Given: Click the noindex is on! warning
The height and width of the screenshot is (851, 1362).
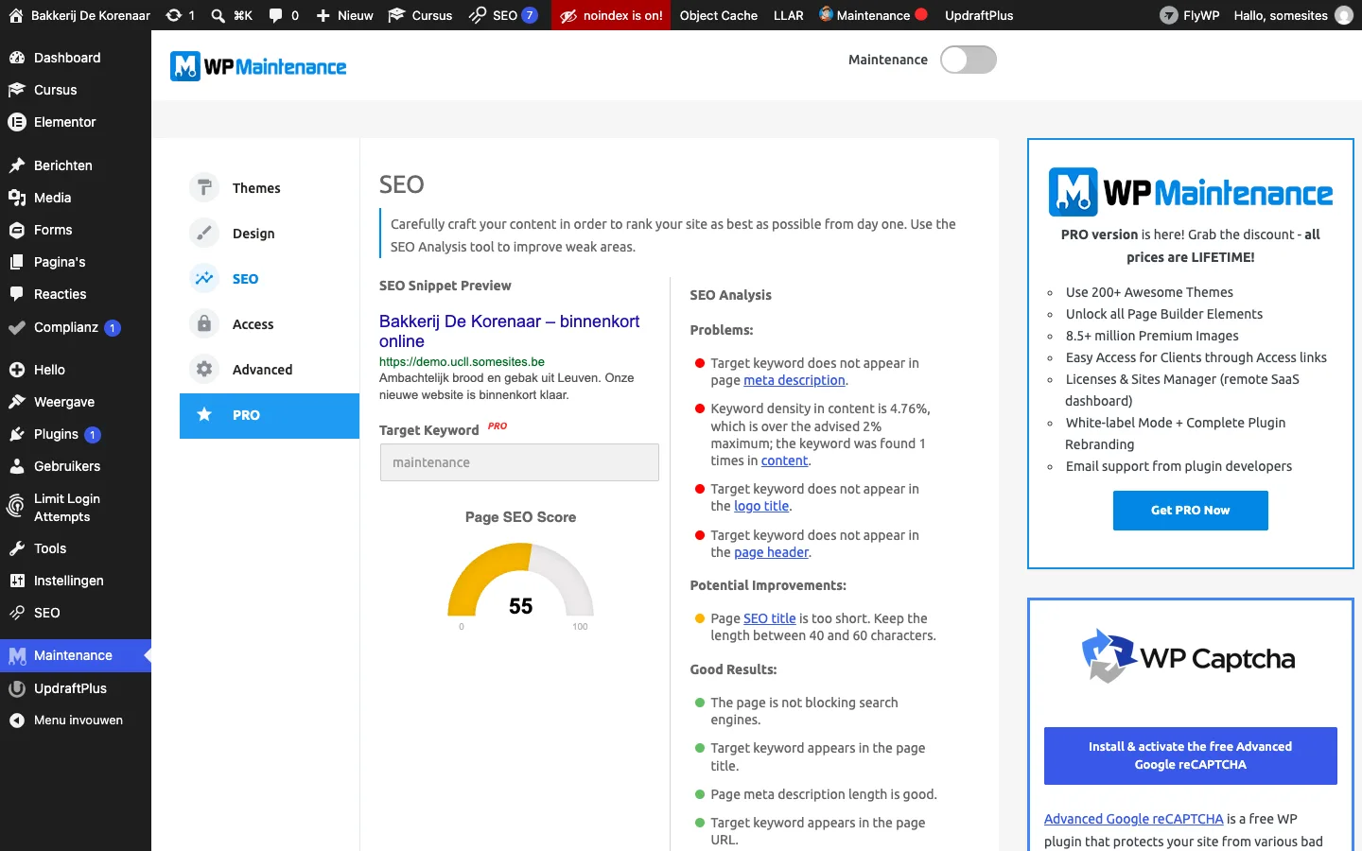Looking at the screenshot, I should click(x=611, y=15).
